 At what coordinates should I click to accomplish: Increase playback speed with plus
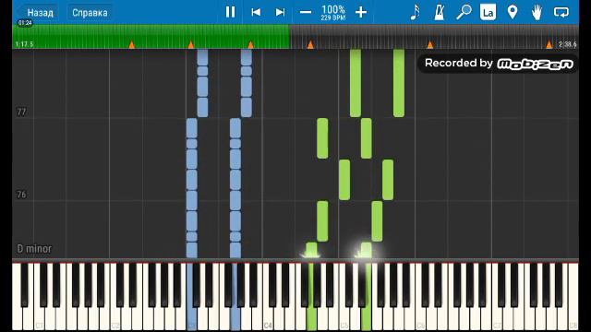[x=361, y=12]
